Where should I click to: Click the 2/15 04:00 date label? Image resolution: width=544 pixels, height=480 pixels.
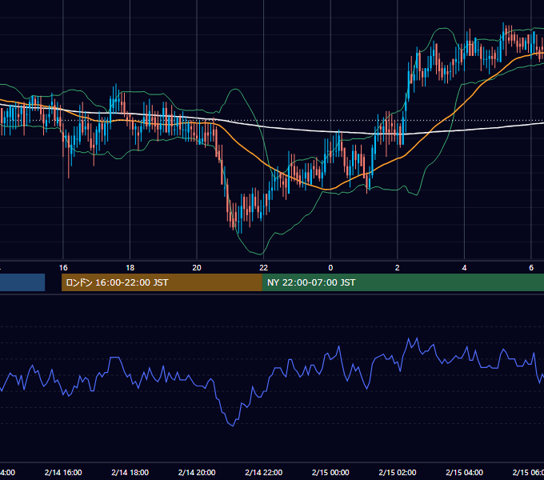(464, 472)
